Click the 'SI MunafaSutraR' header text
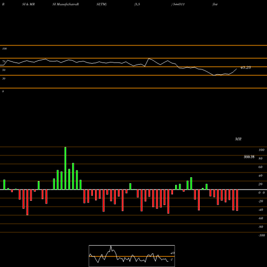 coord(66,4)
